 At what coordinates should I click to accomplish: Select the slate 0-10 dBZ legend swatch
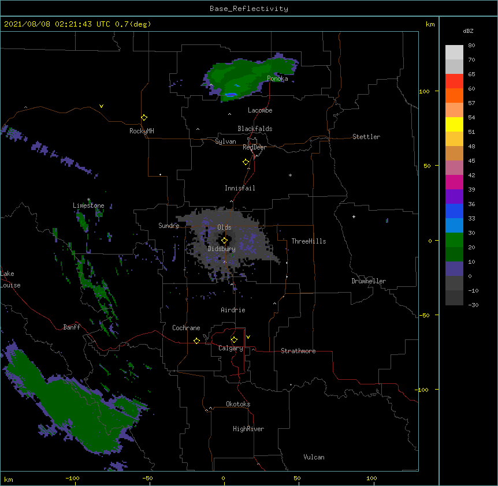(454, 269)
